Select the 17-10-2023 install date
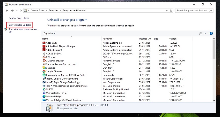The height and width of the screenshot is (117, 220). (x=144, y=89)
